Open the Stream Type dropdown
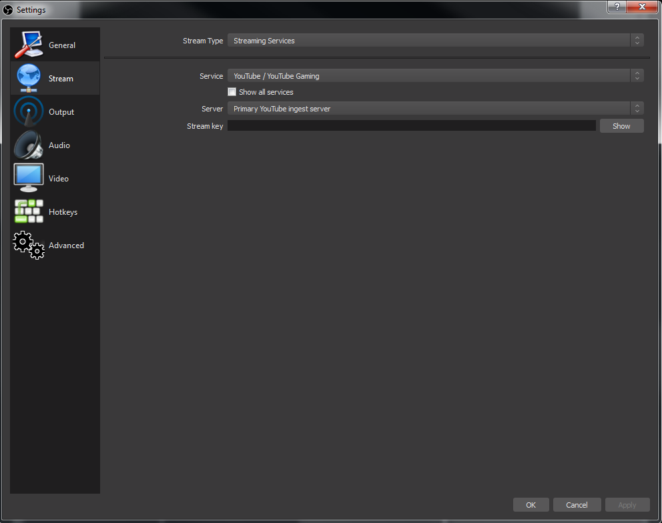This screenshot has width=662, height=523. [x=435, y=41]
